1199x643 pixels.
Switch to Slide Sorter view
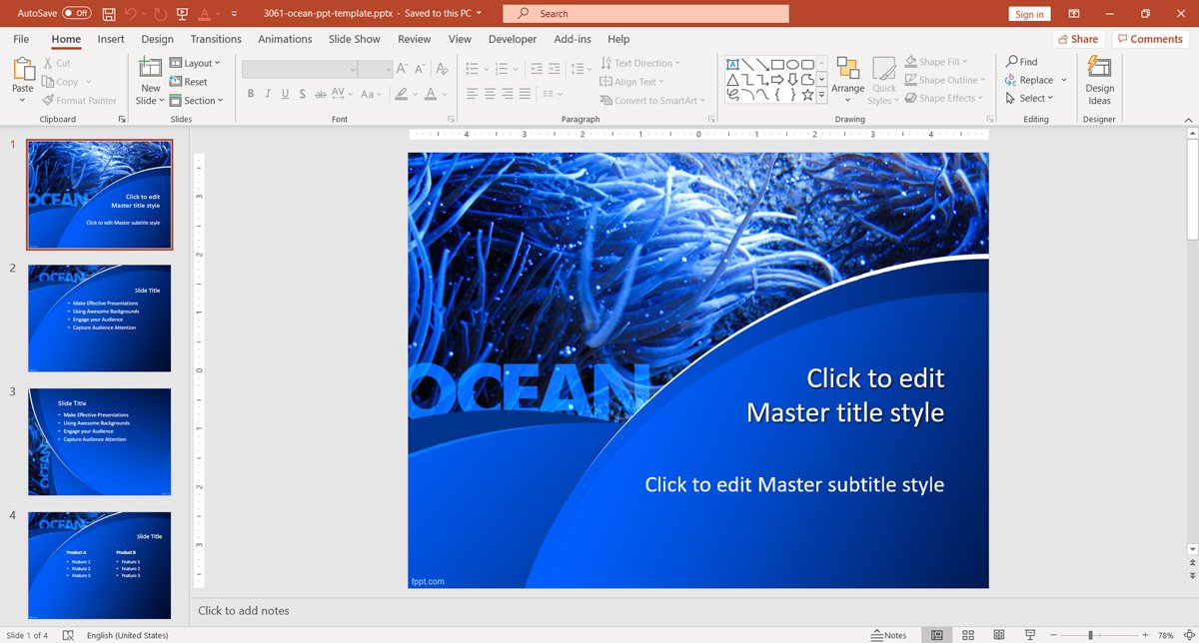968,635
